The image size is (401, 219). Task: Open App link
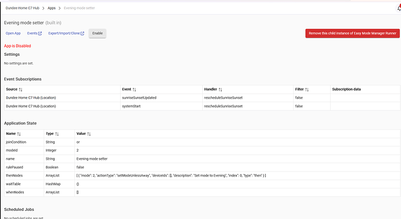[13, 33]
